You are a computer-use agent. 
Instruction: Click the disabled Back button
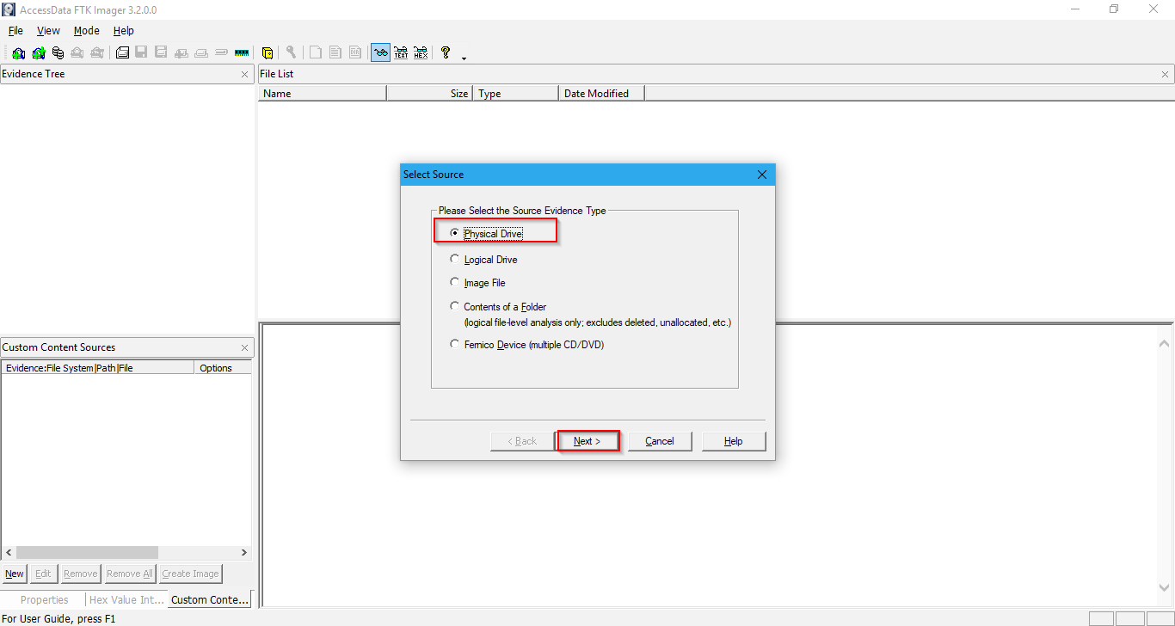[x=522, y=441]
